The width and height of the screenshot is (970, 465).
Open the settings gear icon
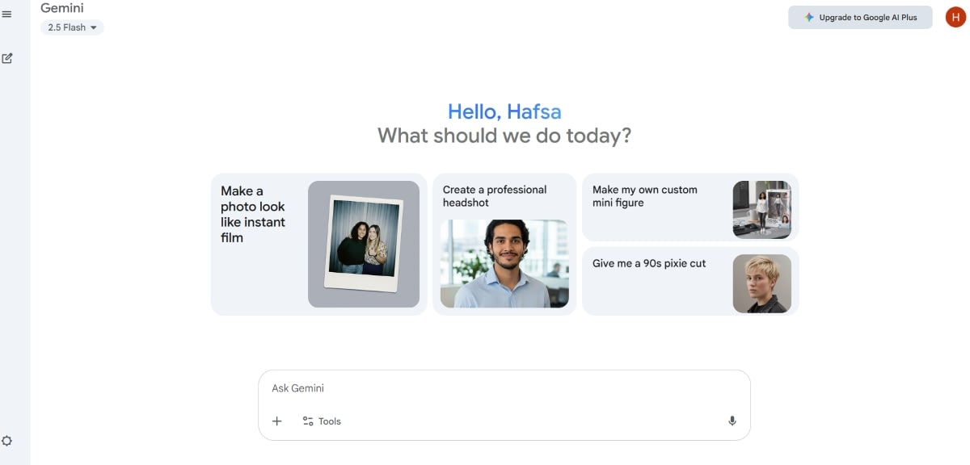point(7,441)
